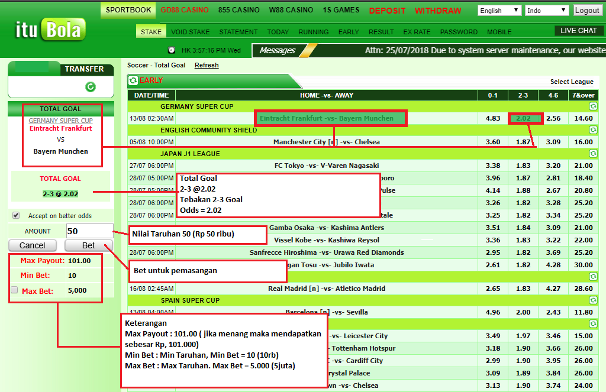The width and height of the screenshot is (606, 392).
Task: Select 2.95 odds for Sanfrecce Hiroshima match
Action: pos(493,252)
